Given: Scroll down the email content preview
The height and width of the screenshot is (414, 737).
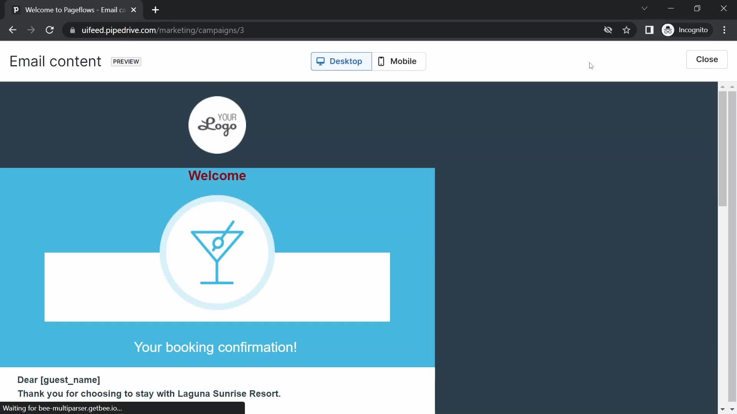Looking at the screenshot, I should (x=723, y=408).
